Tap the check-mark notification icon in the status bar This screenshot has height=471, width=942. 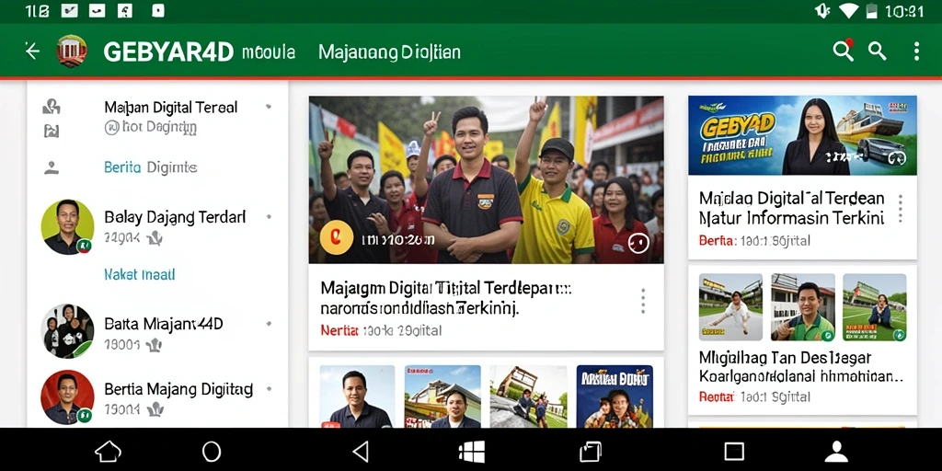[70, 11]
